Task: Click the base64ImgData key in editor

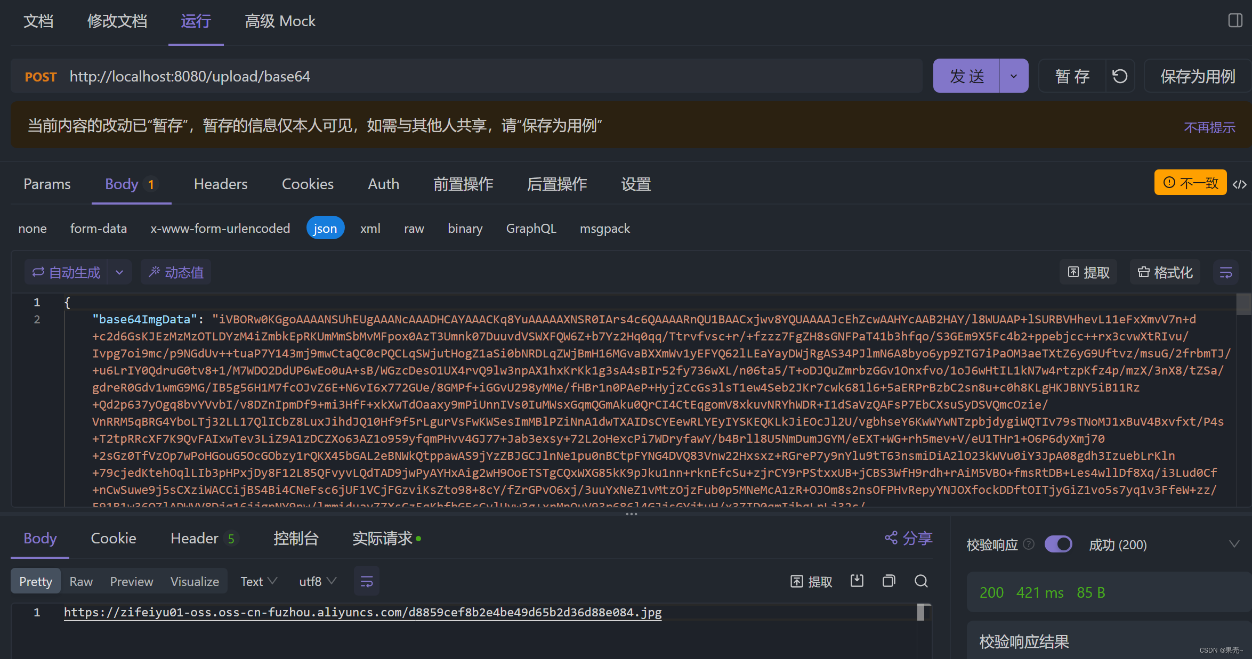Action: (x=145, y=319)
